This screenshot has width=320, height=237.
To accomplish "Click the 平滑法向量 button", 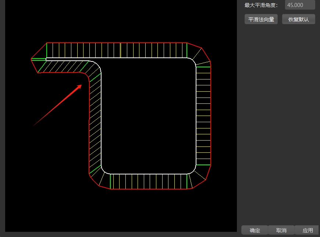I will (x=261, y=19).
